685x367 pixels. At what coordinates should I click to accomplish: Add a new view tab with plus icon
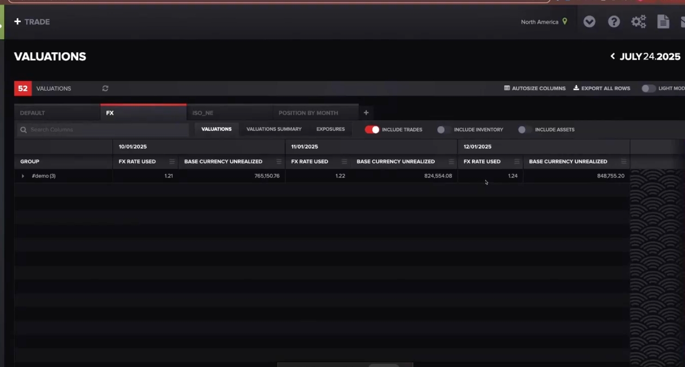pos(366,113)
